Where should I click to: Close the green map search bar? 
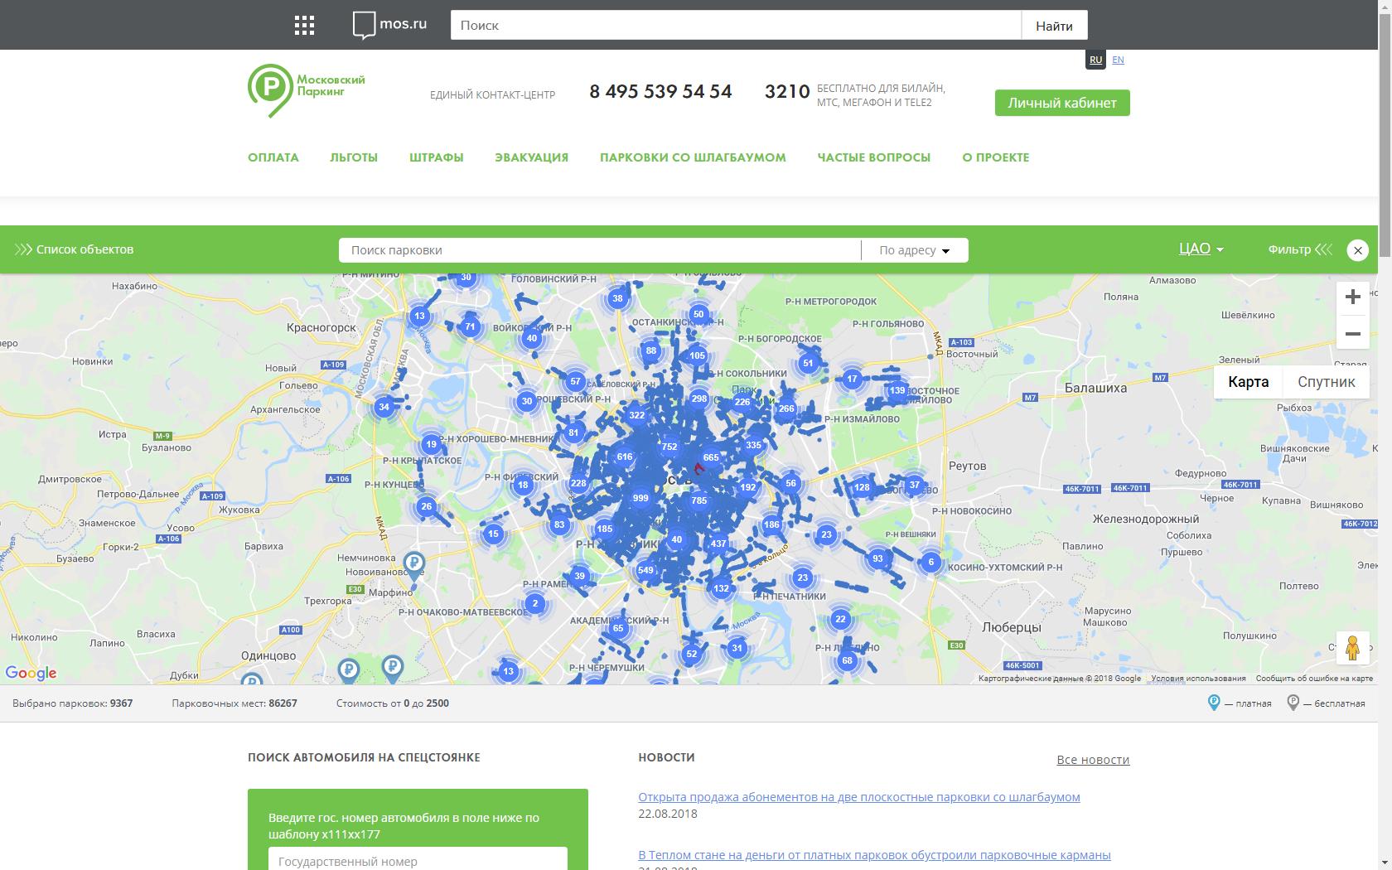click(1357, 250)
